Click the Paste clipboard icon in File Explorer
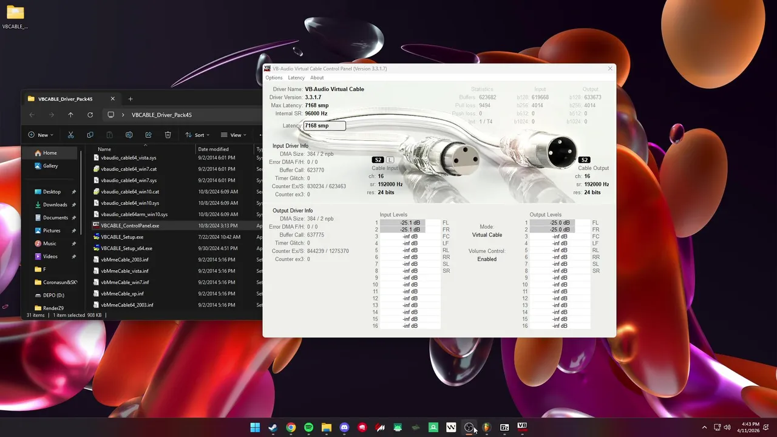 pos(109,135)
